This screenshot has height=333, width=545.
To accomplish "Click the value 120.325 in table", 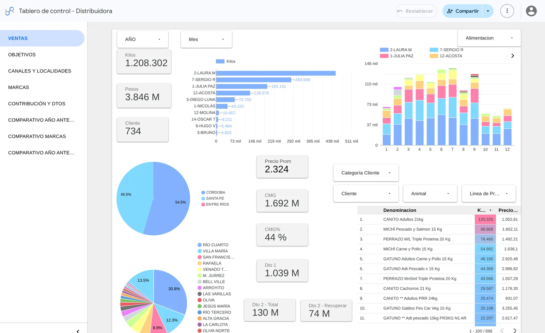I will point(485,219).
